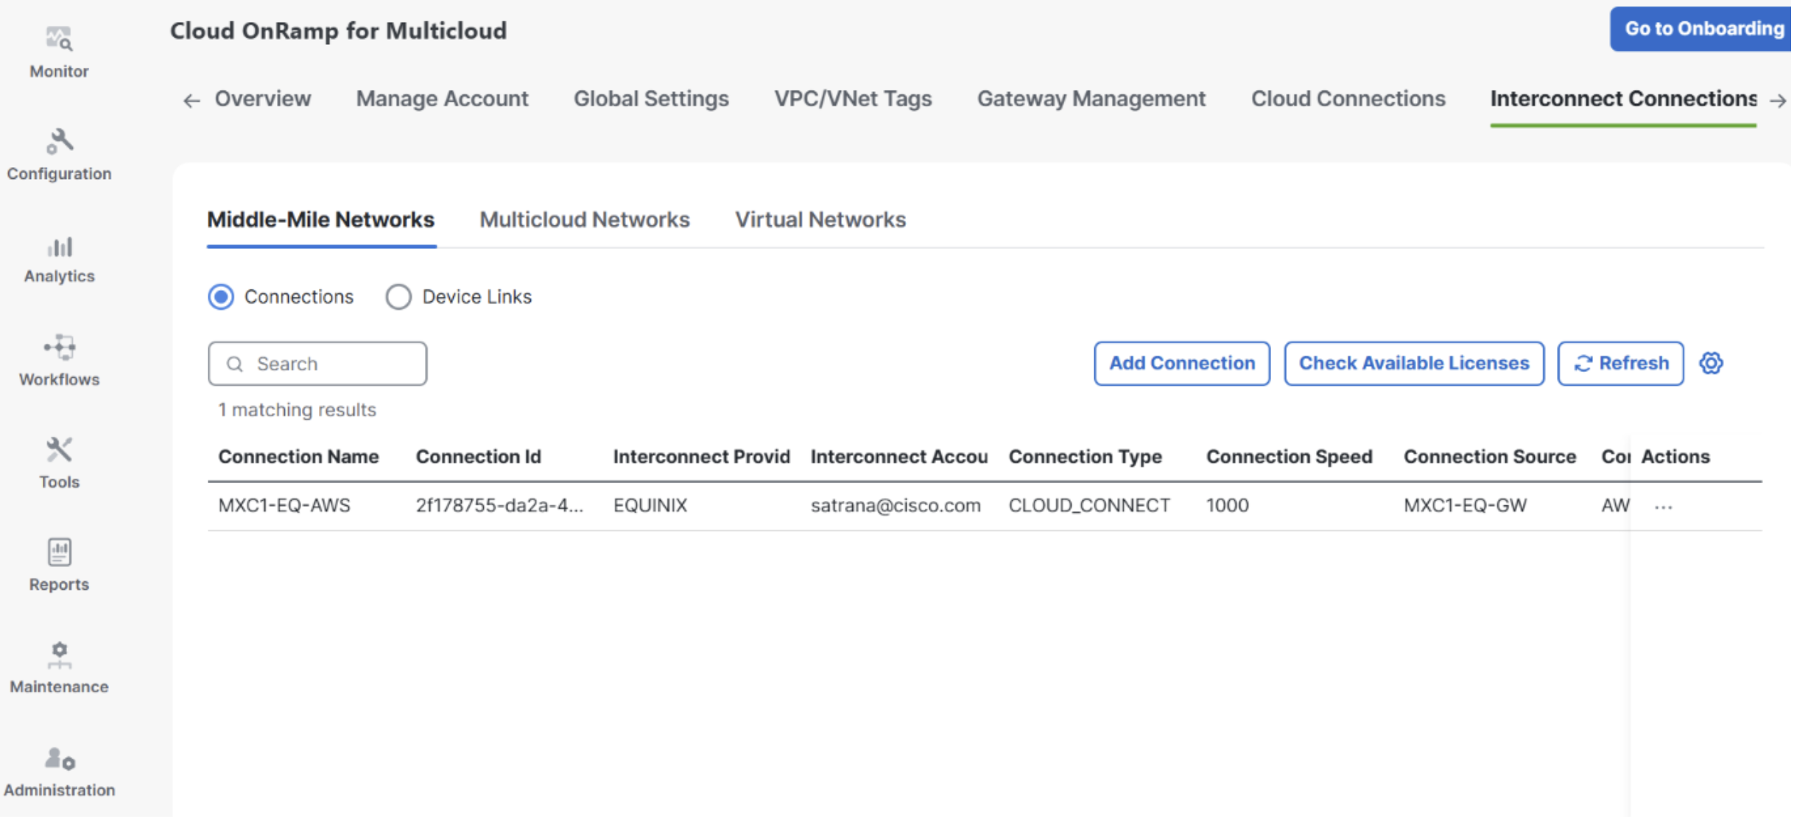The width and height of the screenshot is (1794, 819).
Task: Click the Go to Onboarding button
Action: (x=1703, y=29)
